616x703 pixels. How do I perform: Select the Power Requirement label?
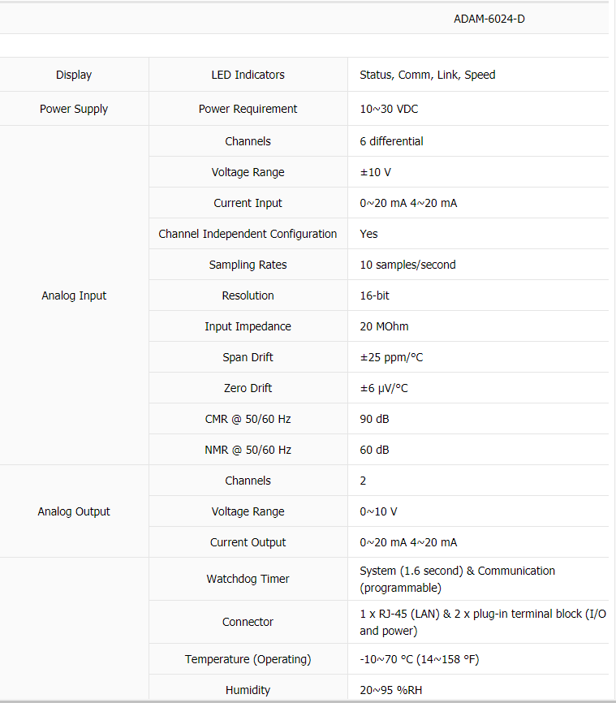pyautogui.click(x=248, y=109)
